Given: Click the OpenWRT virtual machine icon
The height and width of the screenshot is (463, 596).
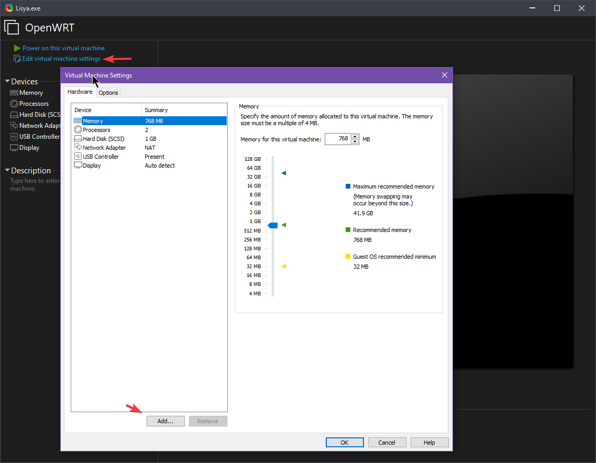Looking at the screenshot, I should coord(12,27).
